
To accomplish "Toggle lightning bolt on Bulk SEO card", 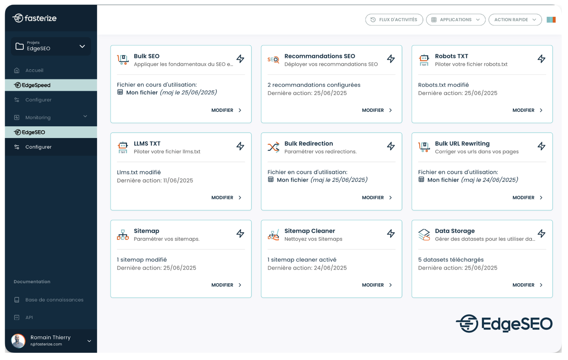I will tap(240, 59).
